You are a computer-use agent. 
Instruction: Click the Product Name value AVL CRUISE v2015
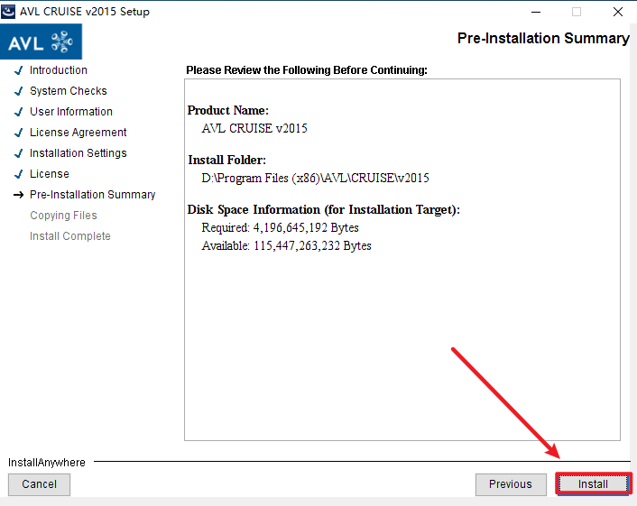(254, 128)
